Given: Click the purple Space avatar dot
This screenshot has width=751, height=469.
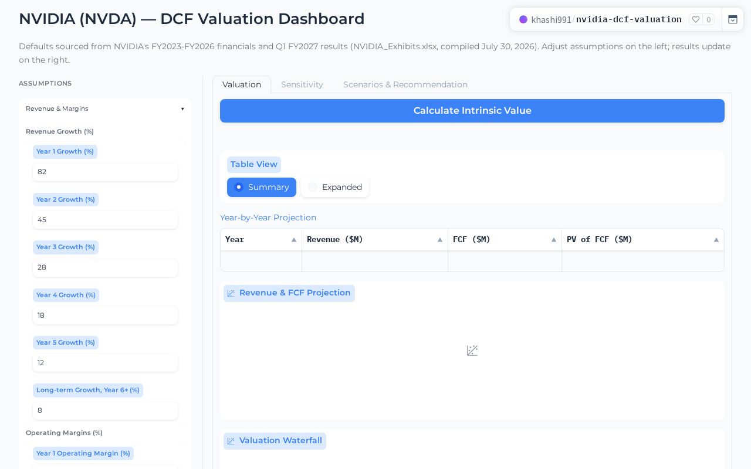Looking at the screenshot, I should [523, 19].
